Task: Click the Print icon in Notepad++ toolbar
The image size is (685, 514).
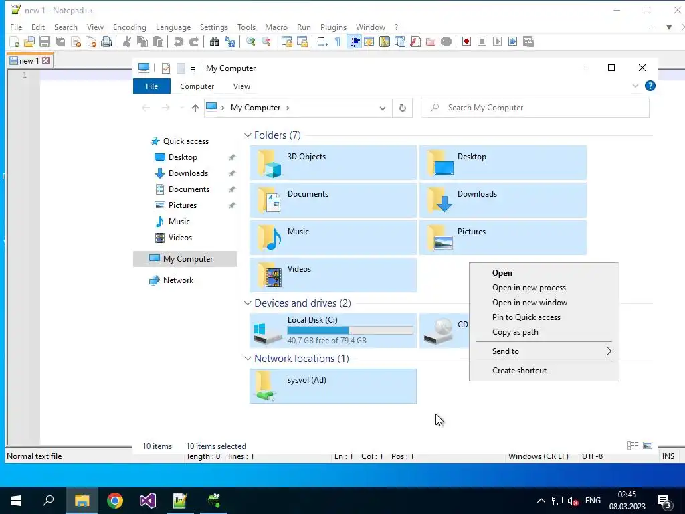Action: coord(106,41)
